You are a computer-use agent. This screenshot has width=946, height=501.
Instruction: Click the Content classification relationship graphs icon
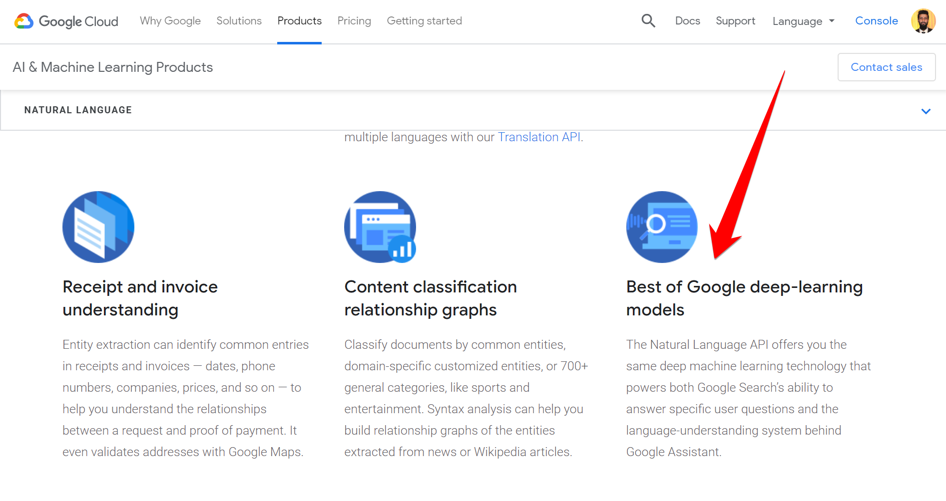tap(380, 227)
